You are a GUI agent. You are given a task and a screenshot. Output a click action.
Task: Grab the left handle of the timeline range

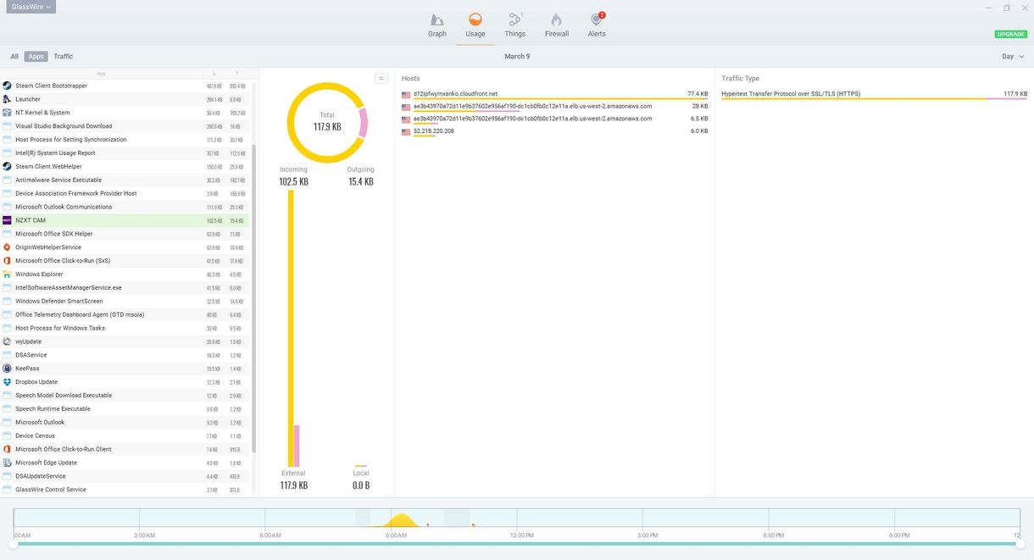14,544
